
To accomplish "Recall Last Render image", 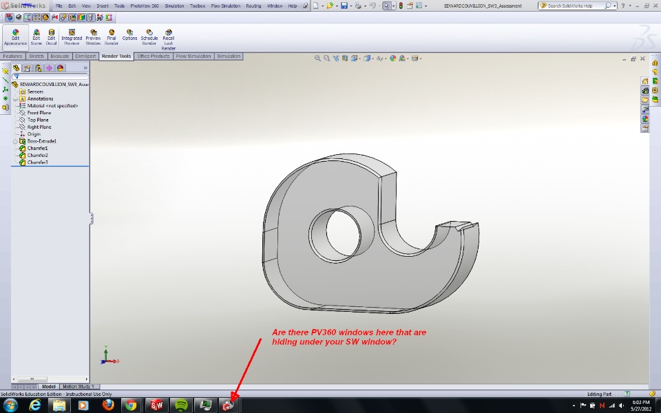I will click(168, 40).
